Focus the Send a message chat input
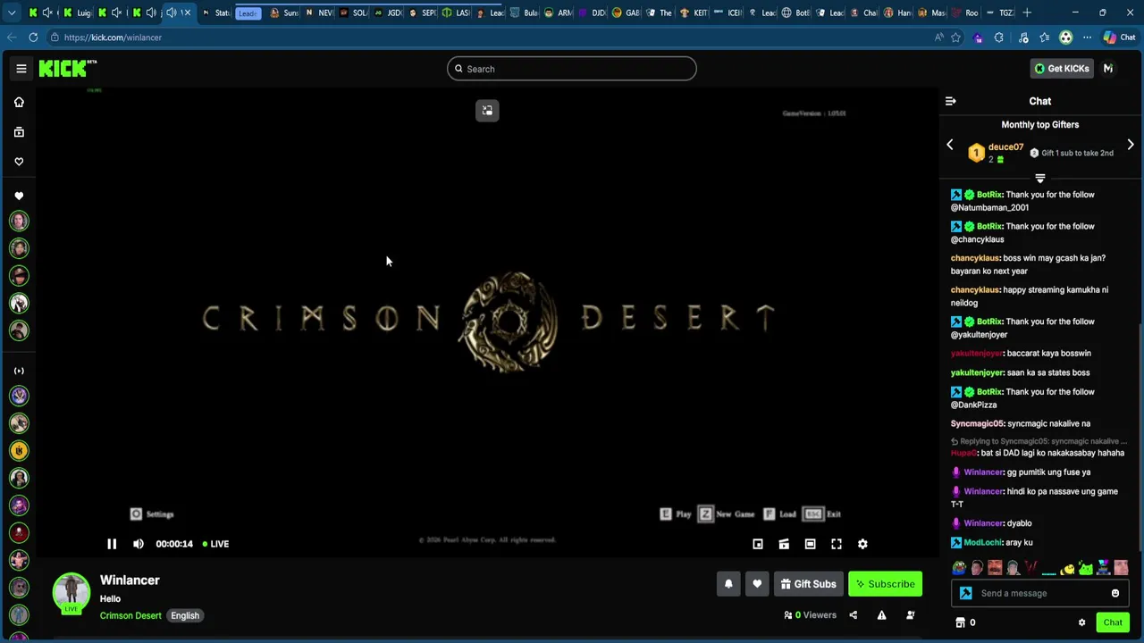 (1040, 593)
